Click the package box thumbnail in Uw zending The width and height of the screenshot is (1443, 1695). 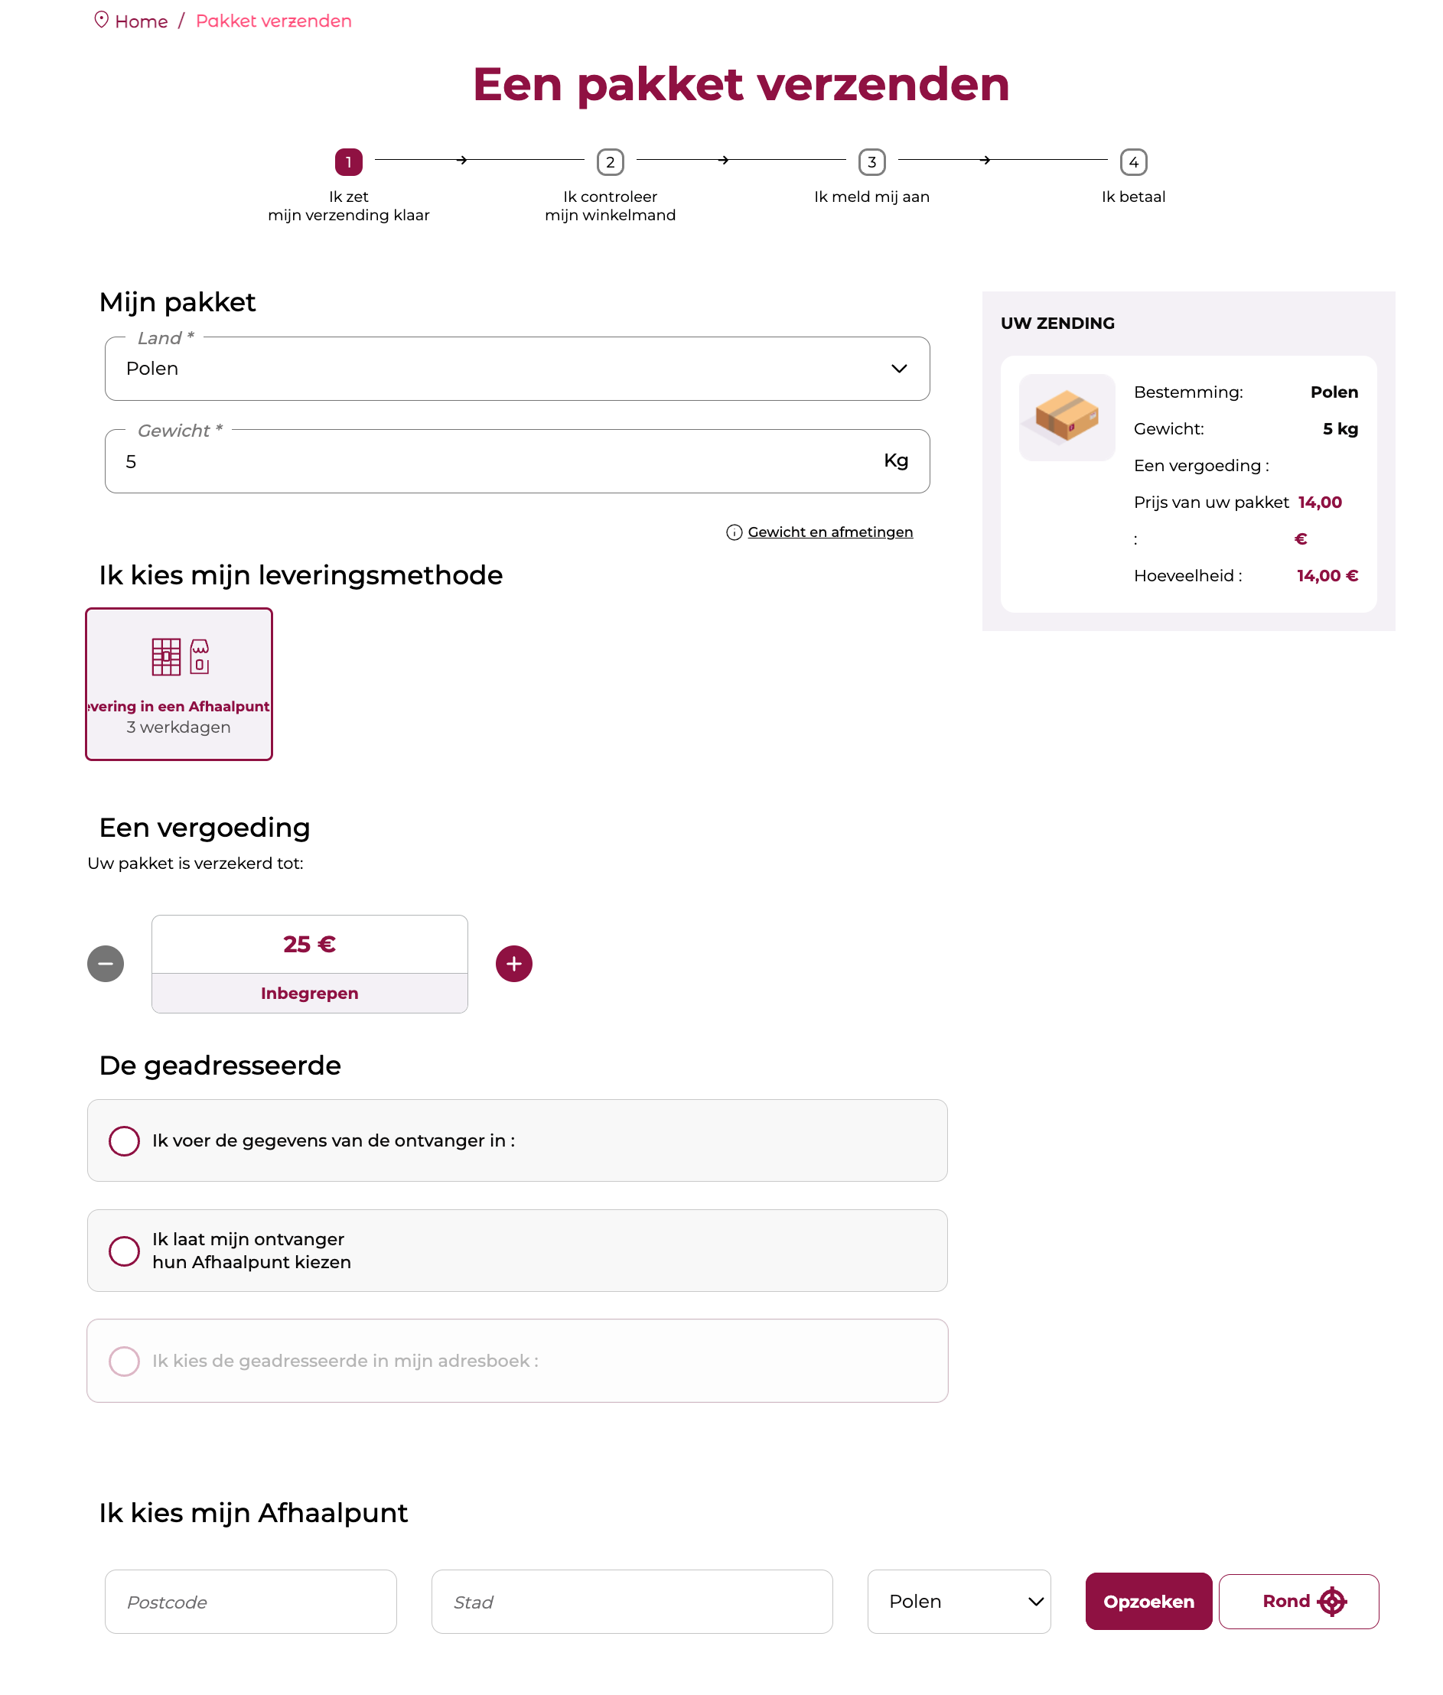[1067, 417]
